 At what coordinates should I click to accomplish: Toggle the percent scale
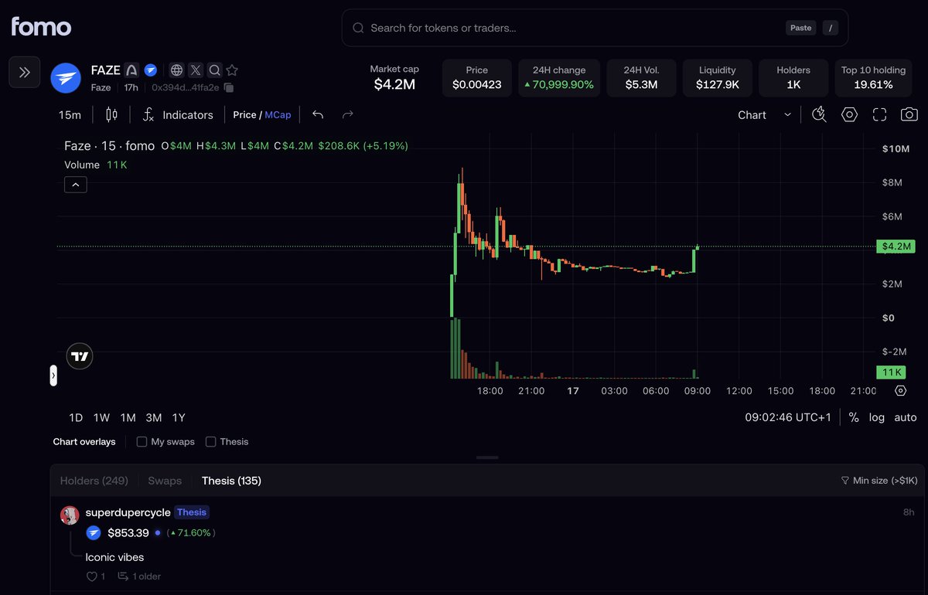[854, 417]
